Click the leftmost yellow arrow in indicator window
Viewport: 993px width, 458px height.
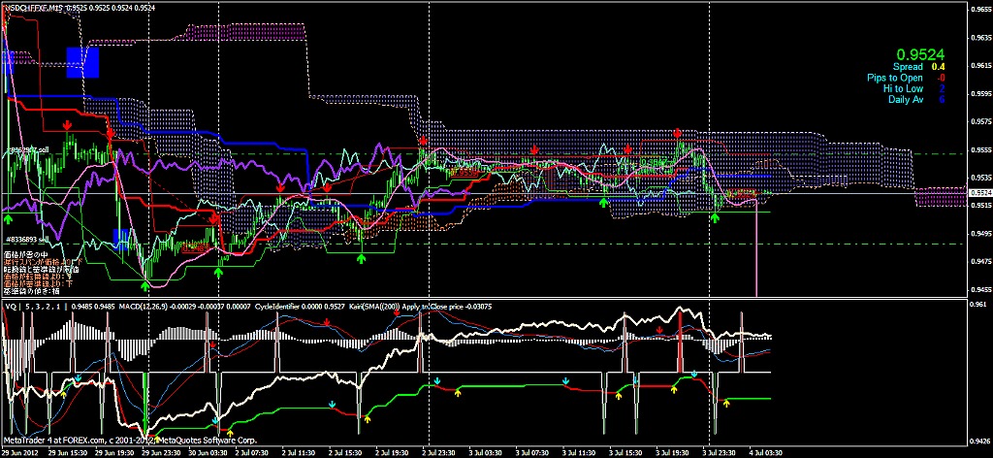64,395
